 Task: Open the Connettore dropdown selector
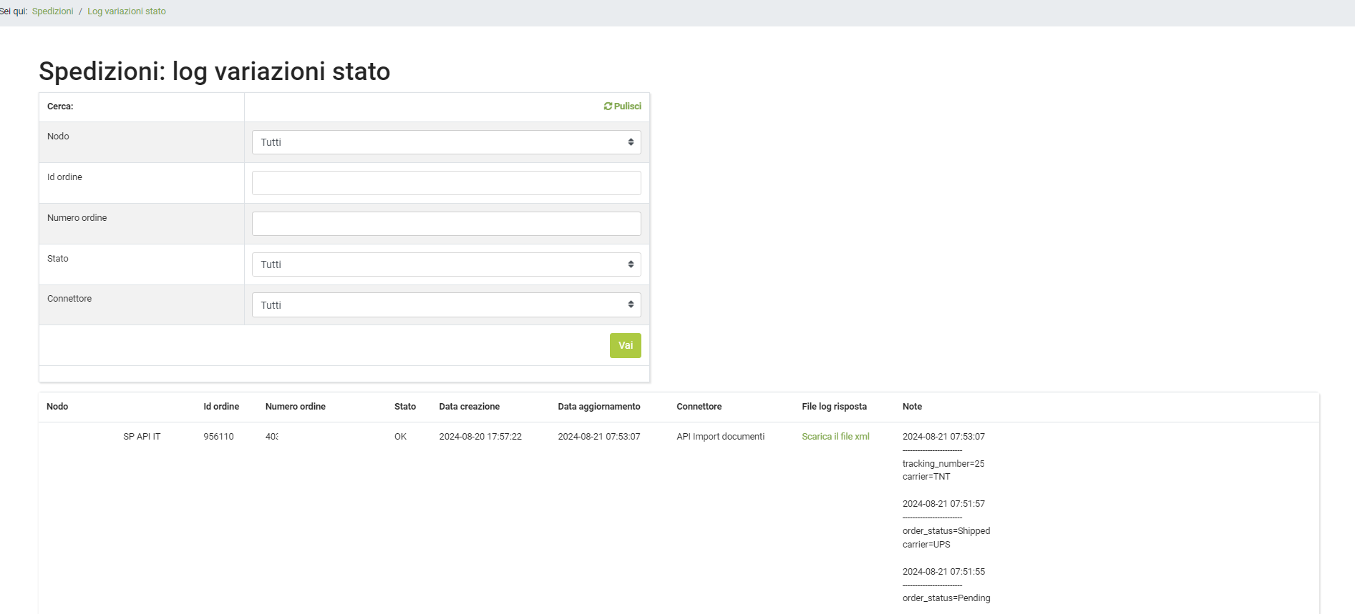446,305
